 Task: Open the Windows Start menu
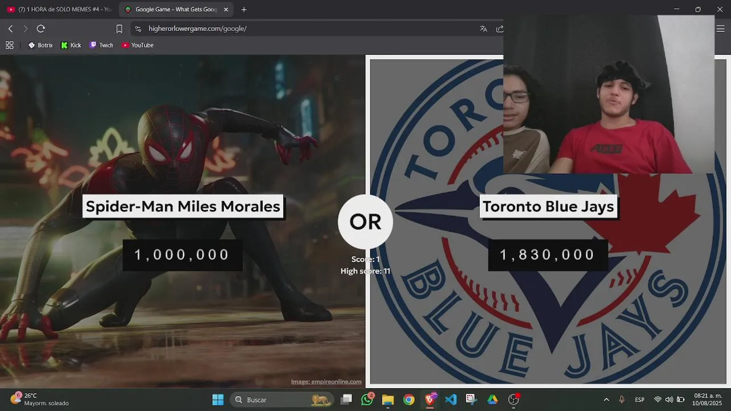point(218,400)
